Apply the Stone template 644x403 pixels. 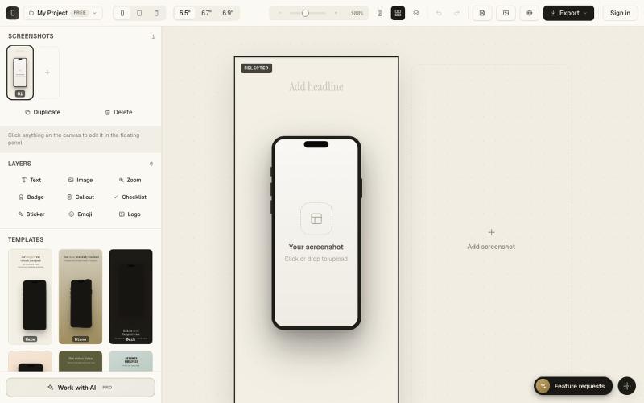coord(80,297)
